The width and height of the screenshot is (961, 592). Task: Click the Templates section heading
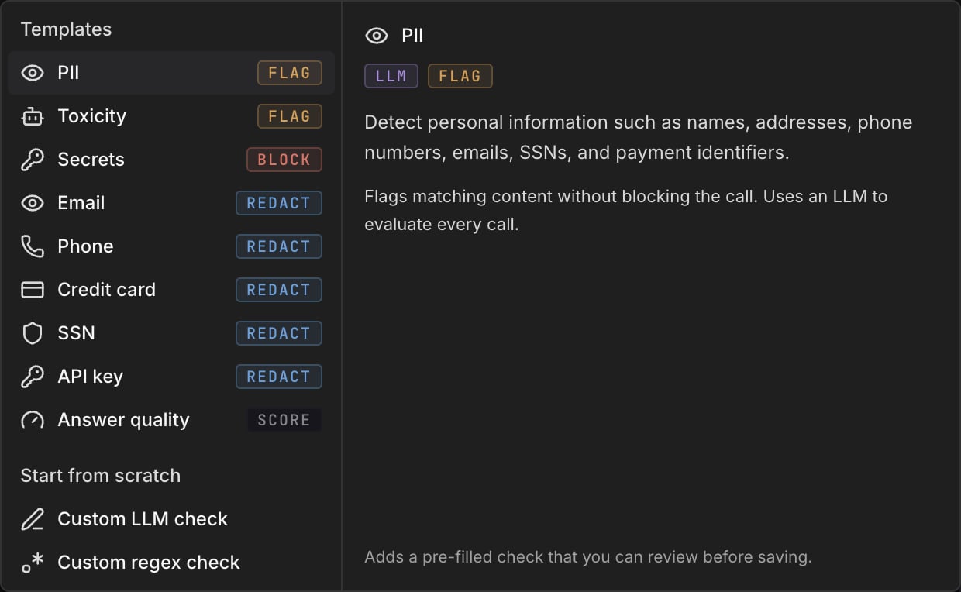[66, 29]
